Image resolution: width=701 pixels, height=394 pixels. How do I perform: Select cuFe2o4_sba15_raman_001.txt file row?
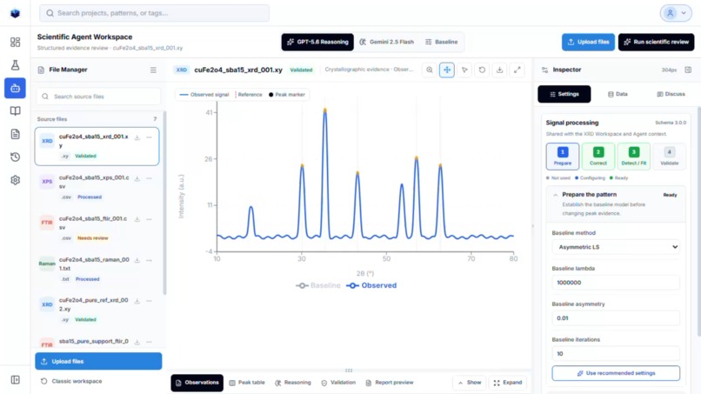(x=97, y=269)
